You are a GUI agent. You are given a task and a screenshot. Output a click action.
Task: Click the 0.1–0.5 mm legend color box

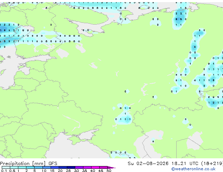(x=6, y=167)
